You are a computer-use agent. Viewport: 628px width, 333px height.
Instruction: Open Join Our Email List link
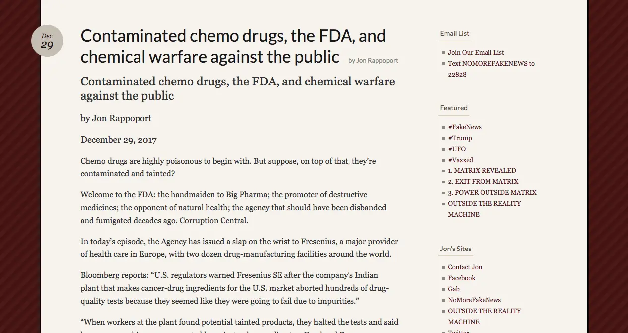coord(476,52)
